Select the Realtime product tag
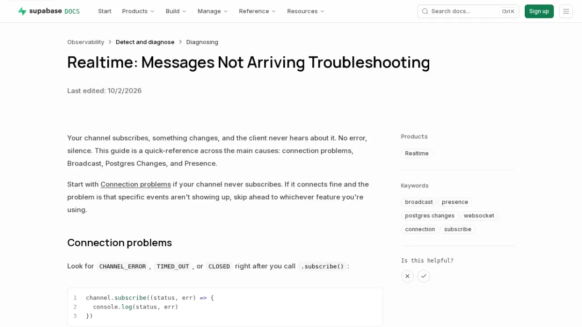582x327 pixels. coord(417,154)
